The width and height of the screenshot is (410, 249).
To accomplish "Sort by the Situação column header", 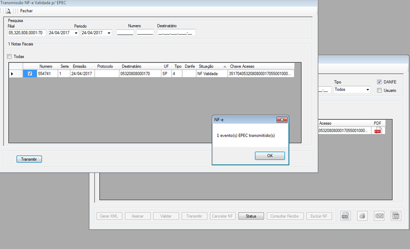I will point(212,67).
